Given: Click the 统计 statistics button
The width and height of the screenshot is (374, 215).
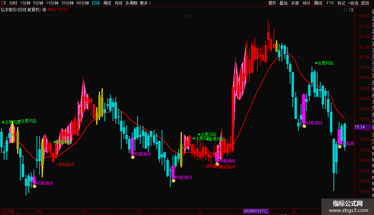Looking at the screenshot, I should point(306,3).
